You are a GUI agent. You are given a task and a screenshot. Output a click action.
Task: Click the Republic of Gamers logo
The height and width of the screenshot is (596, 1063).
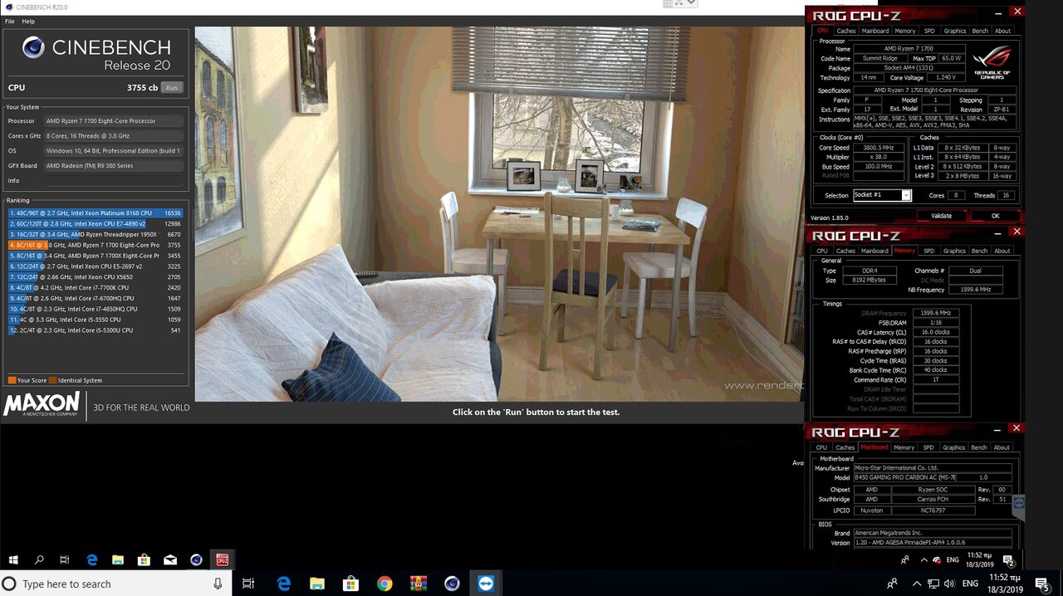993,63
